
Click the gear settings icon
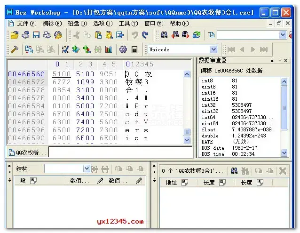point(123,49)
